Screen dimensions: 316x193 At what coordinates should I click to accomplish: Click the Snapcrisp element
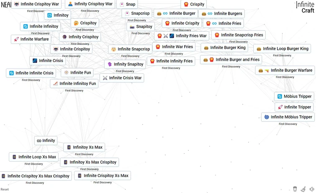[137, 13]
